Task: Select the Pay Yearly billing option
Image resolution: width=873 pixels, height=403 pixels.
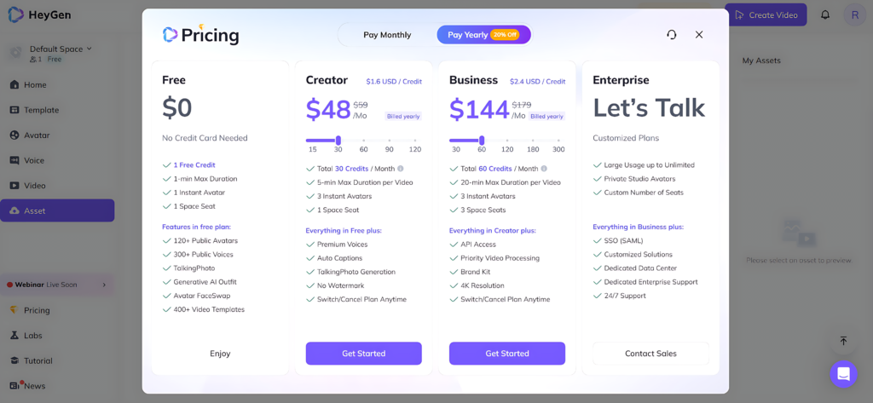Action: 483,35
